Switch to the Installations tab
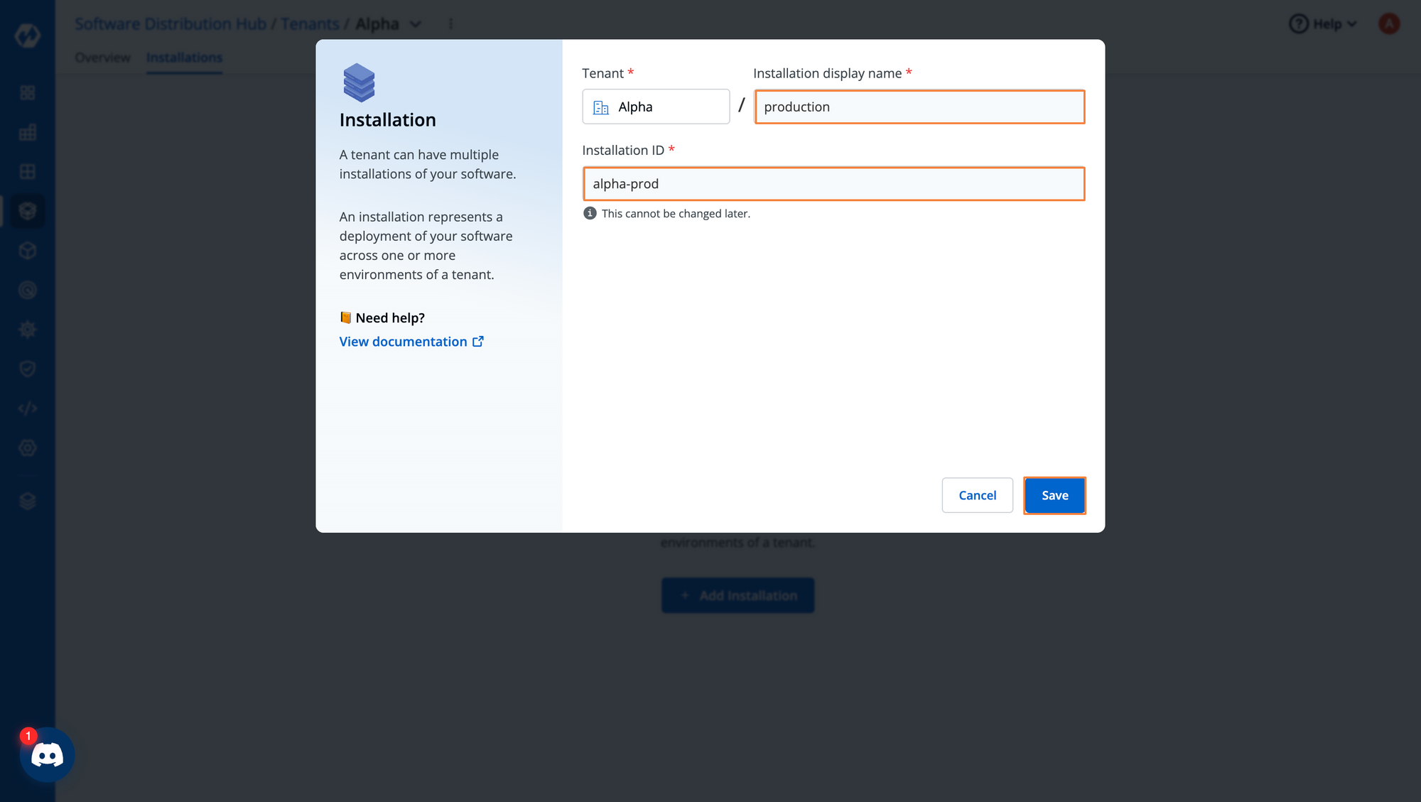Image resolution: width=1421 pixels, height=802 pixels. (x=185, y=57)
